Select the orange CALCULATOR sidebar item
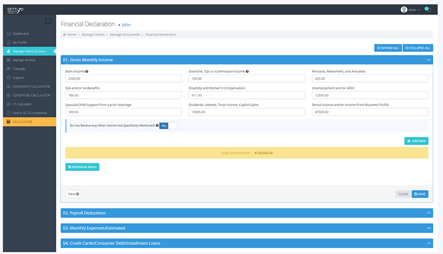 point(29,122)
